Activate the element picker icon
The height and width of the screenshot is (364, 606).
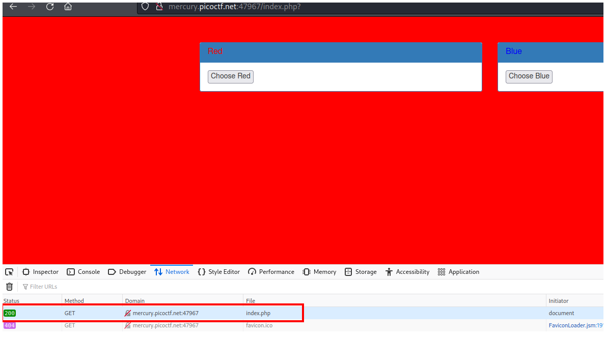pyautogui.click(x=9, y=272)
